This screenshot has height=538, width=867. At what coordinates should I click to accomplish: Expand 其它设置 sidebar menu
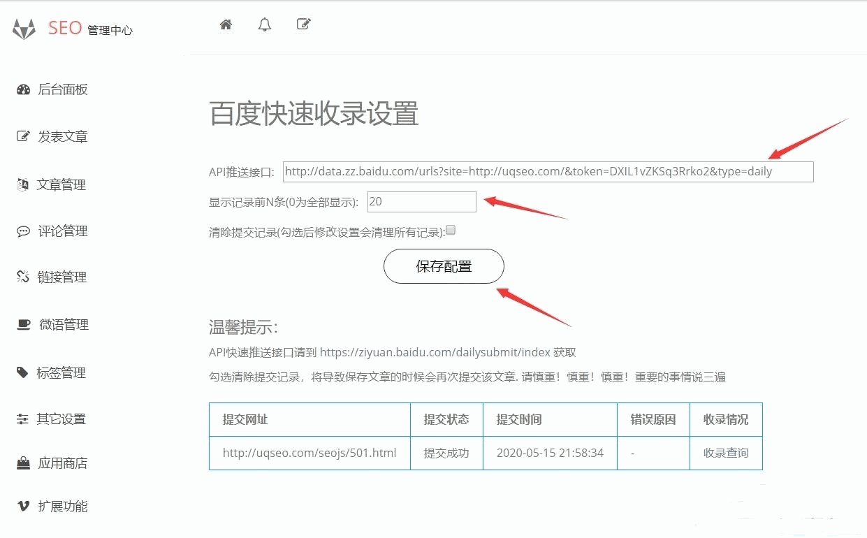61,419
